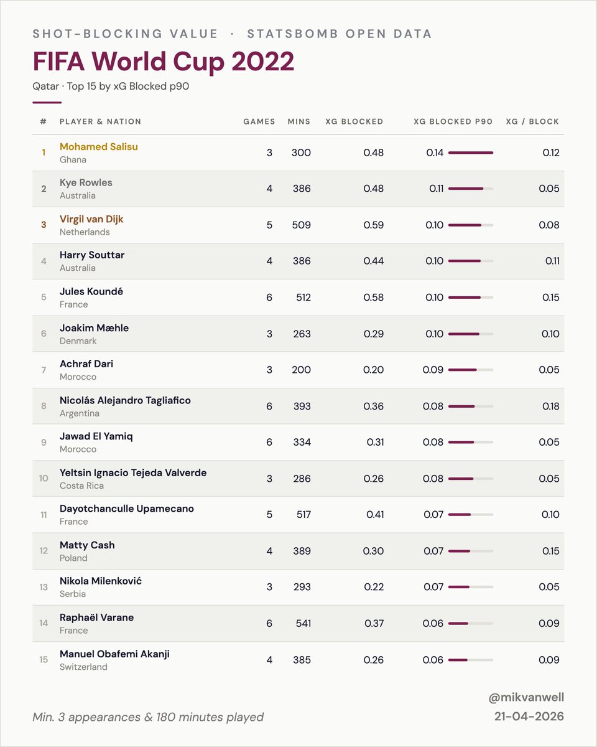
Task: Click rank number 15
Action: coord(44,660)
